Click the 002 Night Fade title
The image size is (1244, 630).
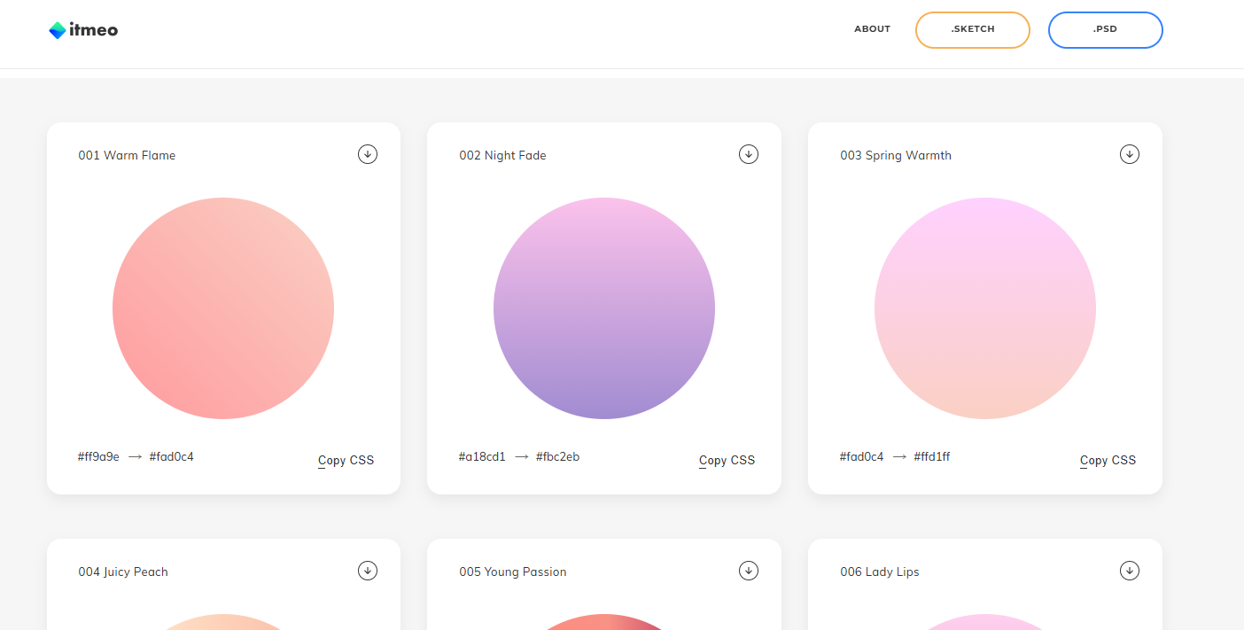(x=502, y=155)
